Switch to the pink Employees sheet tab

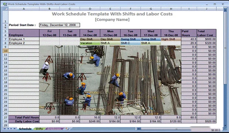coord(54,129)
